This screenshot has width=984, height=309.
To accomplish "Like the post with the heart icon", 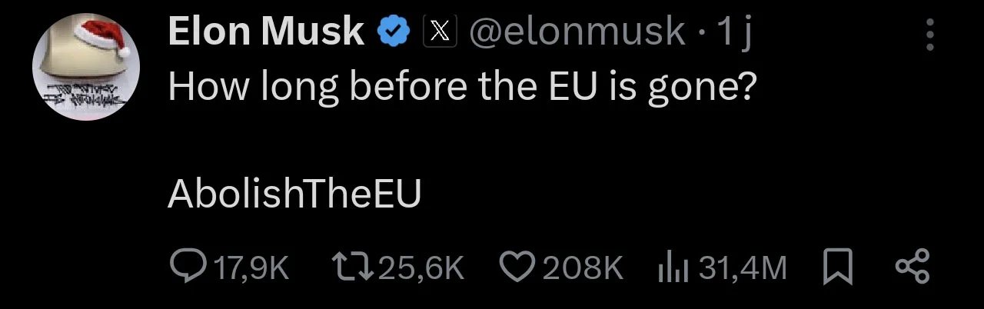I will [517, 267].
